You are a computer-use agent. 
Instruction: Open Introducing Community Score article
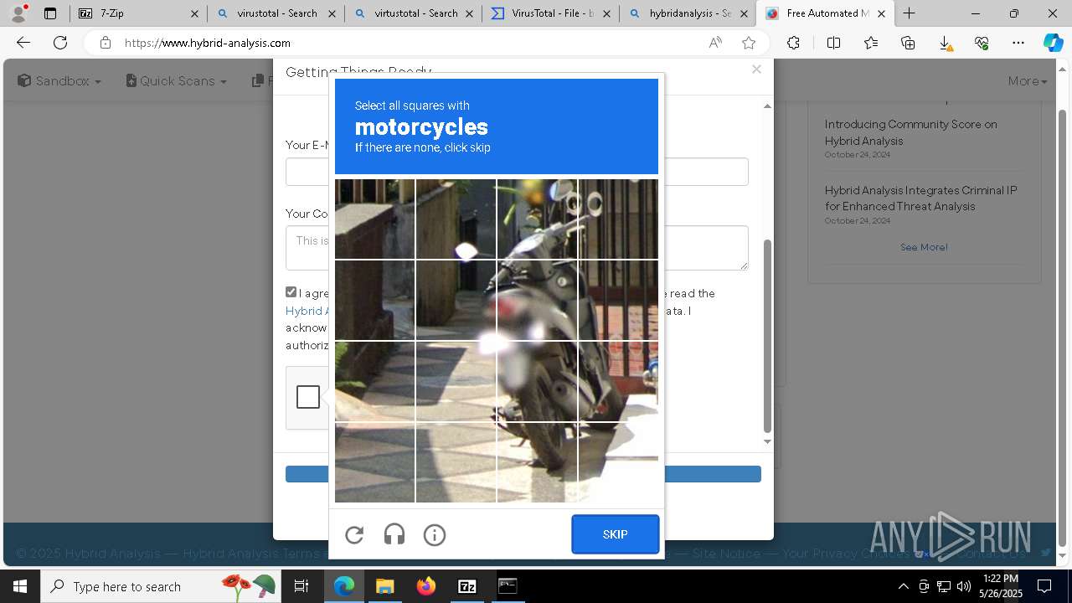[911, 132]
